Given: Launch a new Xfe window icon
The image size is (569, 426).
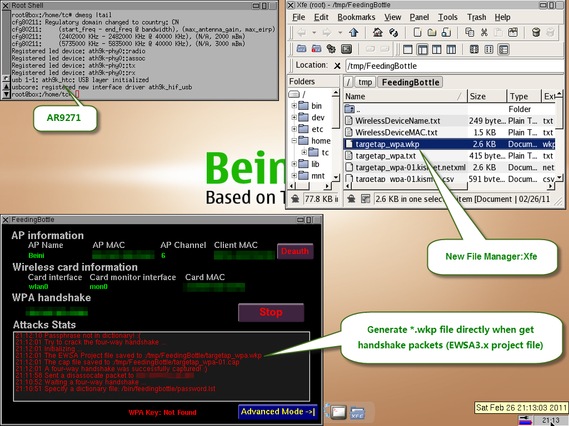Looking at the screenshot, I should (301, 49).
